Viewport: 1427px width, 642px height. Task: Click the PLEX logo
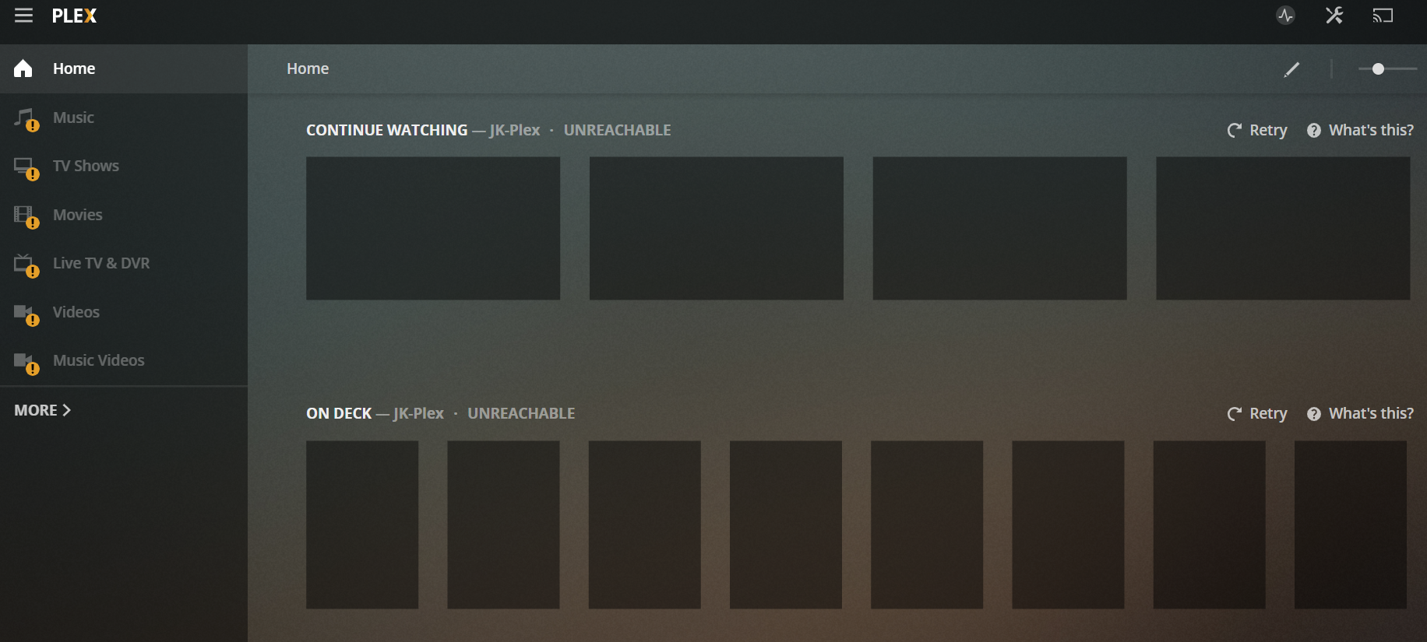tap(74, 16)
